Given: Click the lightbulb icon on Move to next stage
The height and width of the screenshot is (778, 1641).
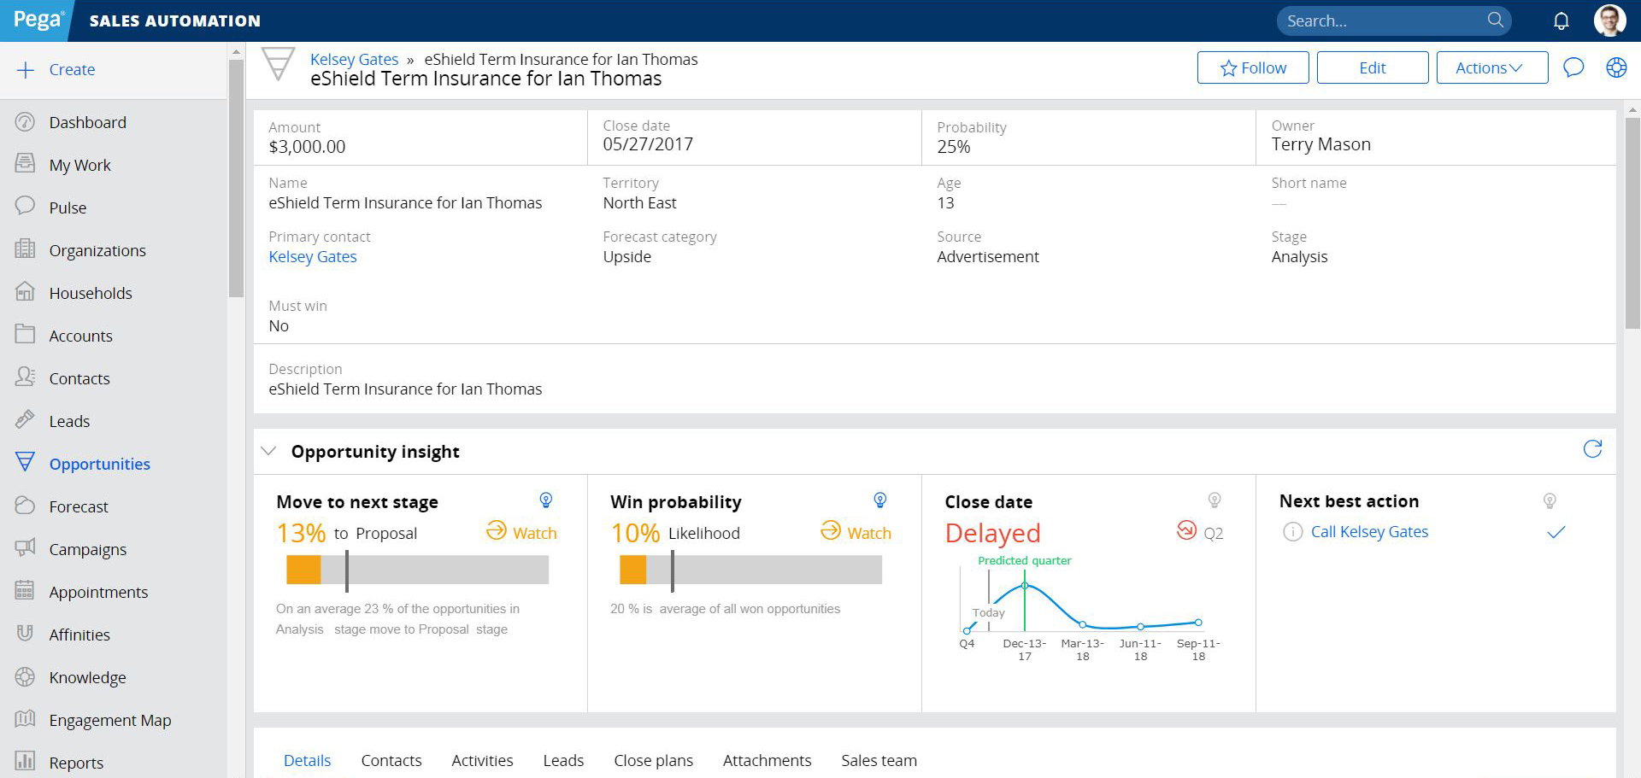Looking at the screenshot, I should (545, 500).
